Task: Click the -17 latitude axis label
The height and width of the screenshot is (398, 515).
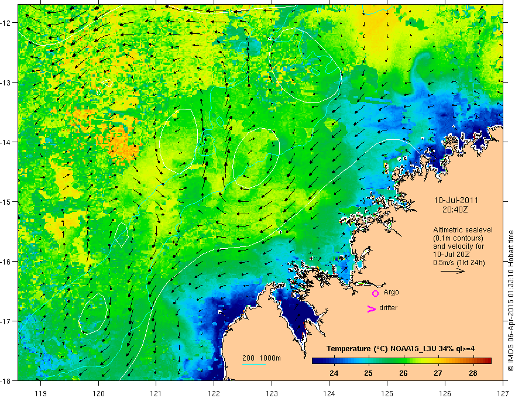Action: click(x=6, y=321)
